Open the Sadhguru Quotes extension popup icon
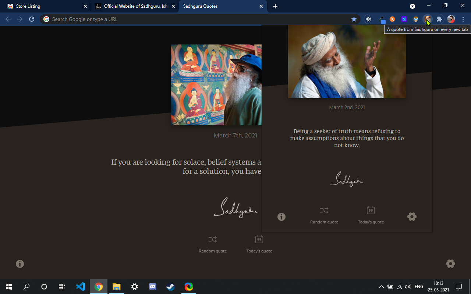471x294 pixels. point(428,19)
